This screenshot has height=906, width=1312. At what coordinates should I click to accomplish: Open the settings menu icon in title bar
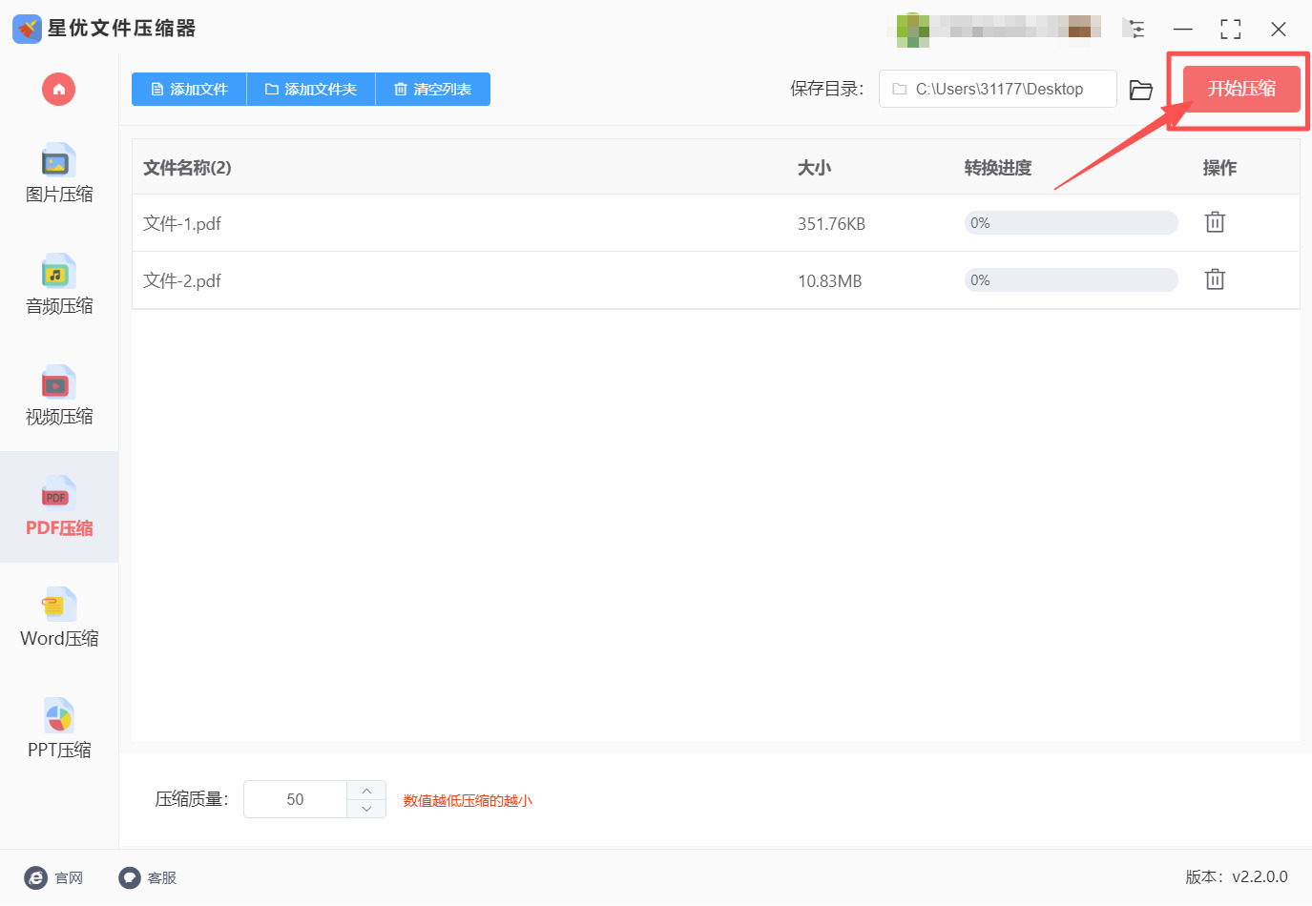click(x=1135, y=29)
